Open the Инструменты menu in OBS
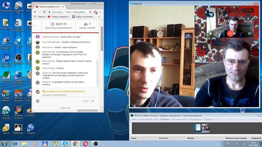This screenshot has height=147, width=262. pos(195,119)
